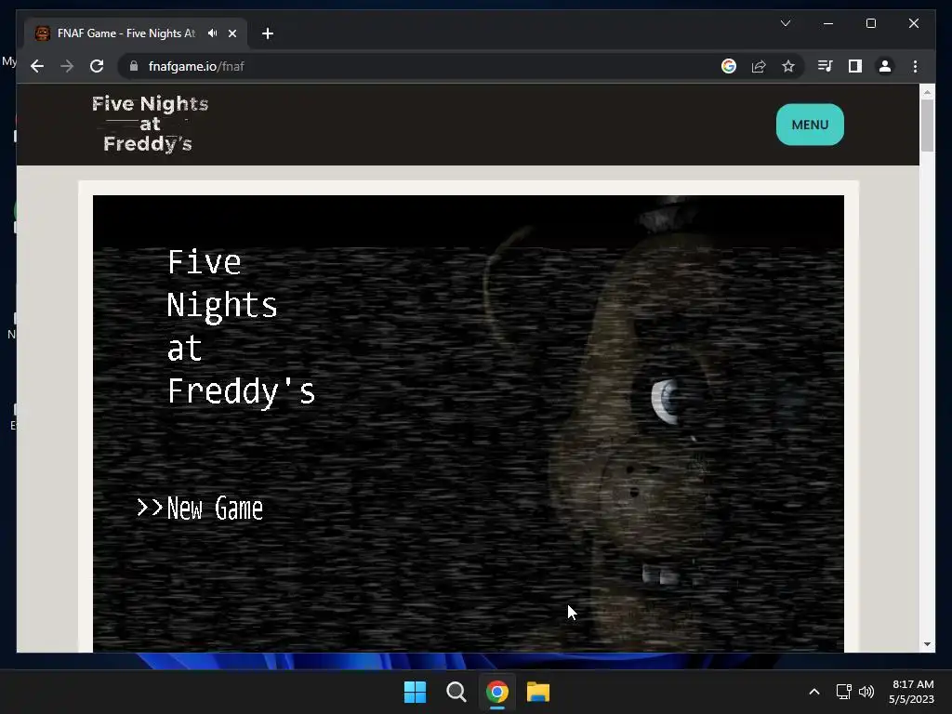View site info via lock icon
The image size is (952, 714).
pos(134,66)
